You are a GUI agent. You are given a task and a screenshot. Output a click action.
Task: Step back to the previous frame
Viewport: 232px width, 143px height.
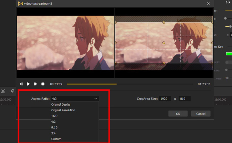21,84
